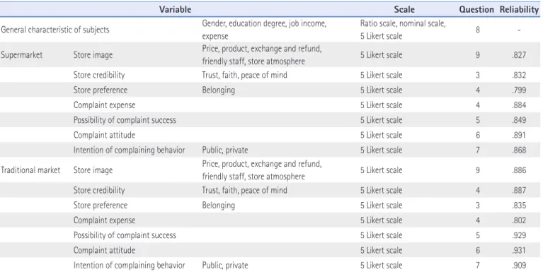The image size is (543, 272).
Task: Click the 'Question' column header
Action: tap(476, 9)
